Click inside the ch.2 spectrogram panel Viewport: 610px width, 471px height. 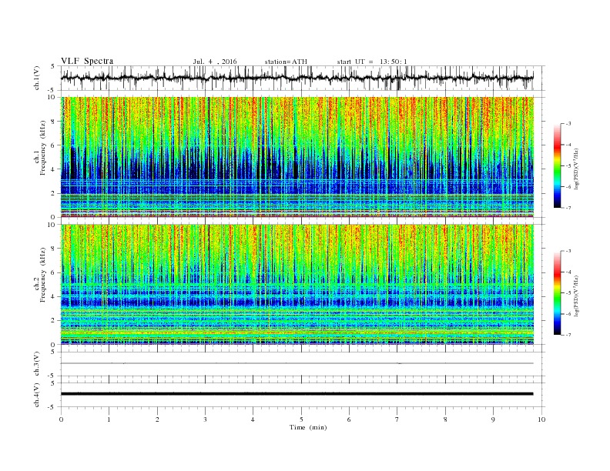coord(297,285)
